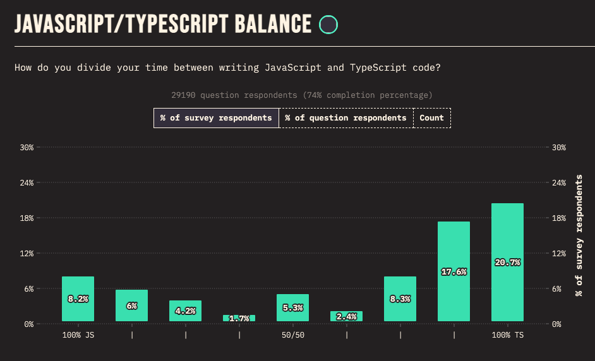Viewport: 595px width, 361px height.
Task: Click the left axis '30%' label
Action: click(x=27, y=148)
